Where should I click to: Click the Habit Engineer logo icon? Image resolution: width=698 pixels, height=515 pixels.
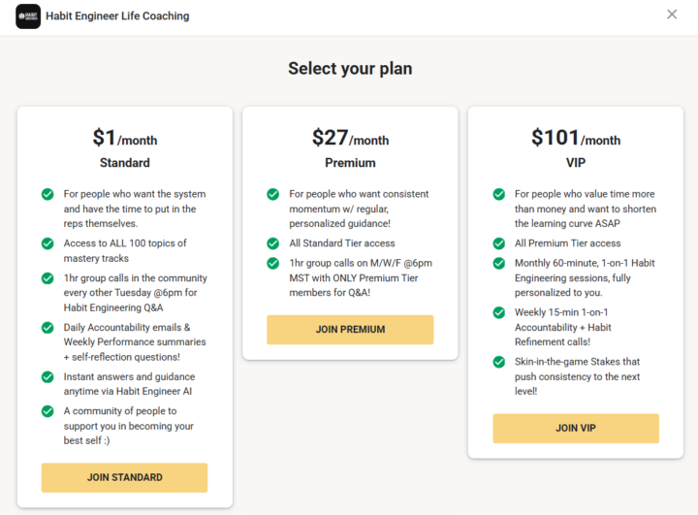pos(28,16)
